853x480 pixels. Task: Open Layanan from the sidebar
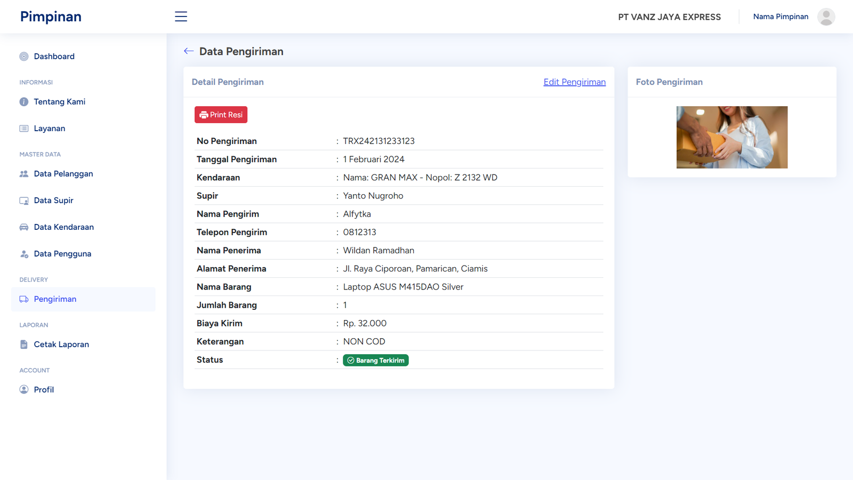pyautogui.click(x=49, y=129)
